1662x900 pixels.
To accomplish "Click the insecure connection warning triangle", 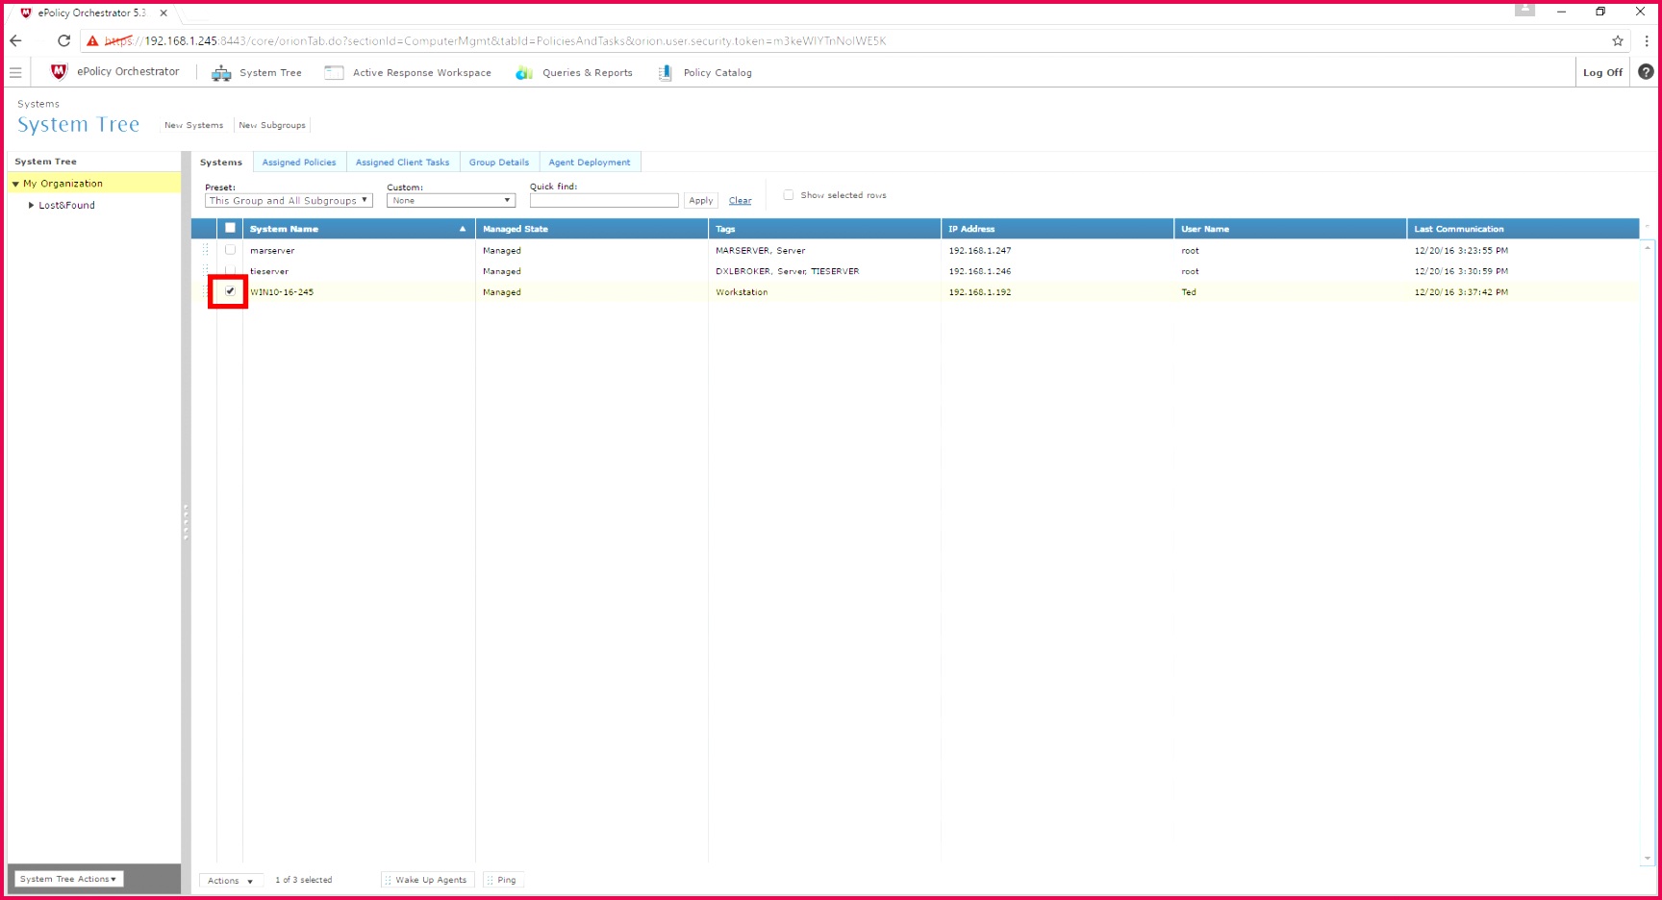I will tap(92, 41).
